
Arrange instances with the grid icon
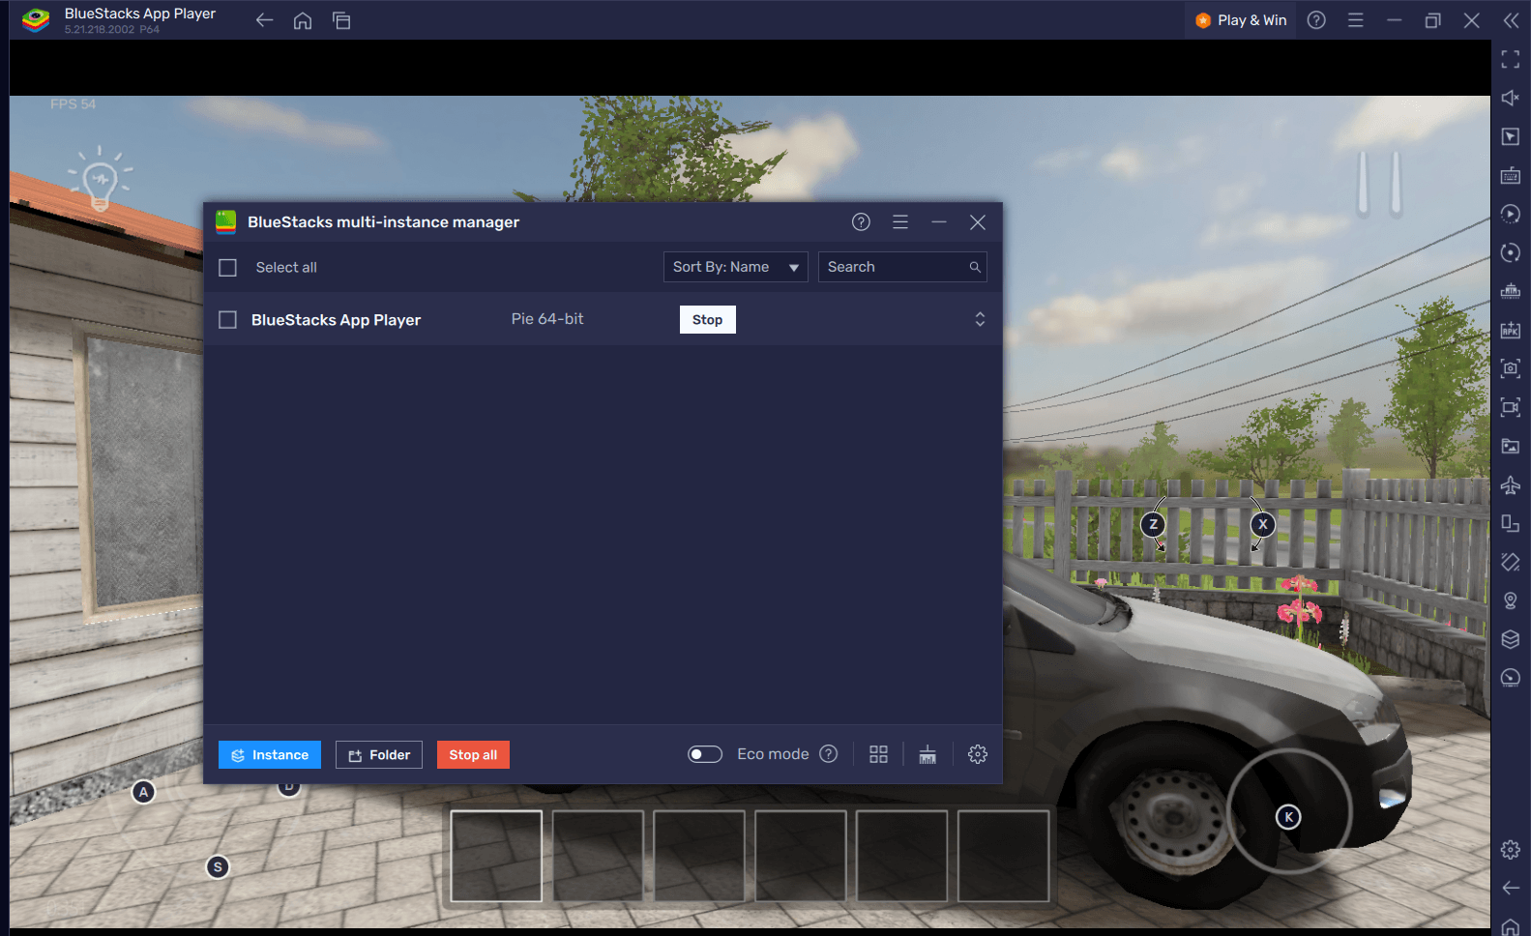pos(878,754)
